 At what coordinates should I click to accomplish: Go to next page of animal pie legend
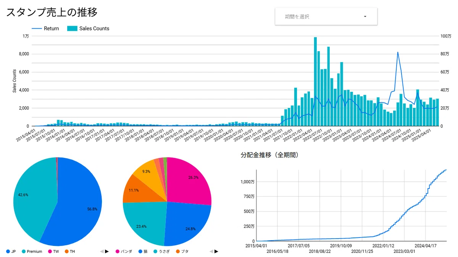pos(217,251)
